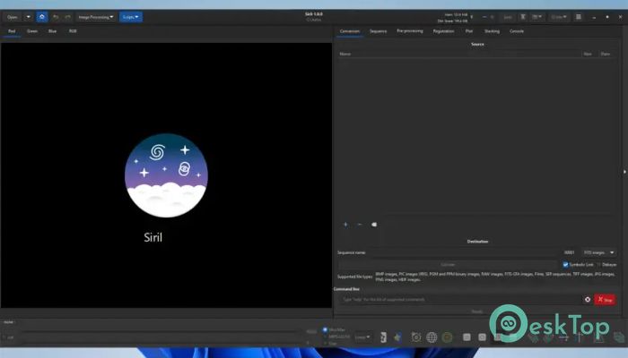Open the Conversion tab
This screenshot has width=628, height=358.
[350, 31]
